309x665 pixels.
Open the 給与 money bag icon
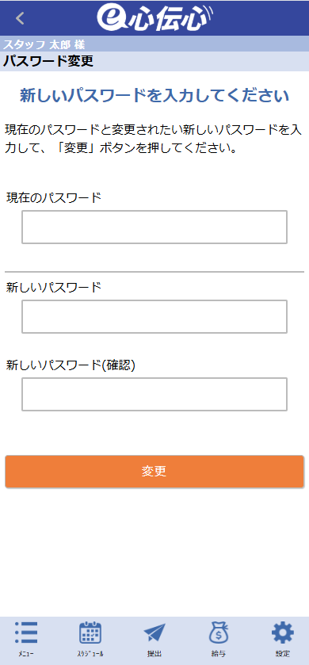[x=219, y=633]
